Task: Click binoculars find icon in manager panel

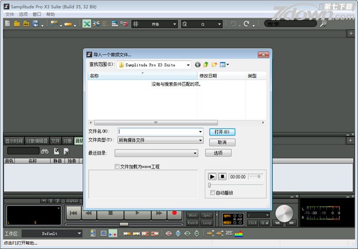Action: coord(45,151)
